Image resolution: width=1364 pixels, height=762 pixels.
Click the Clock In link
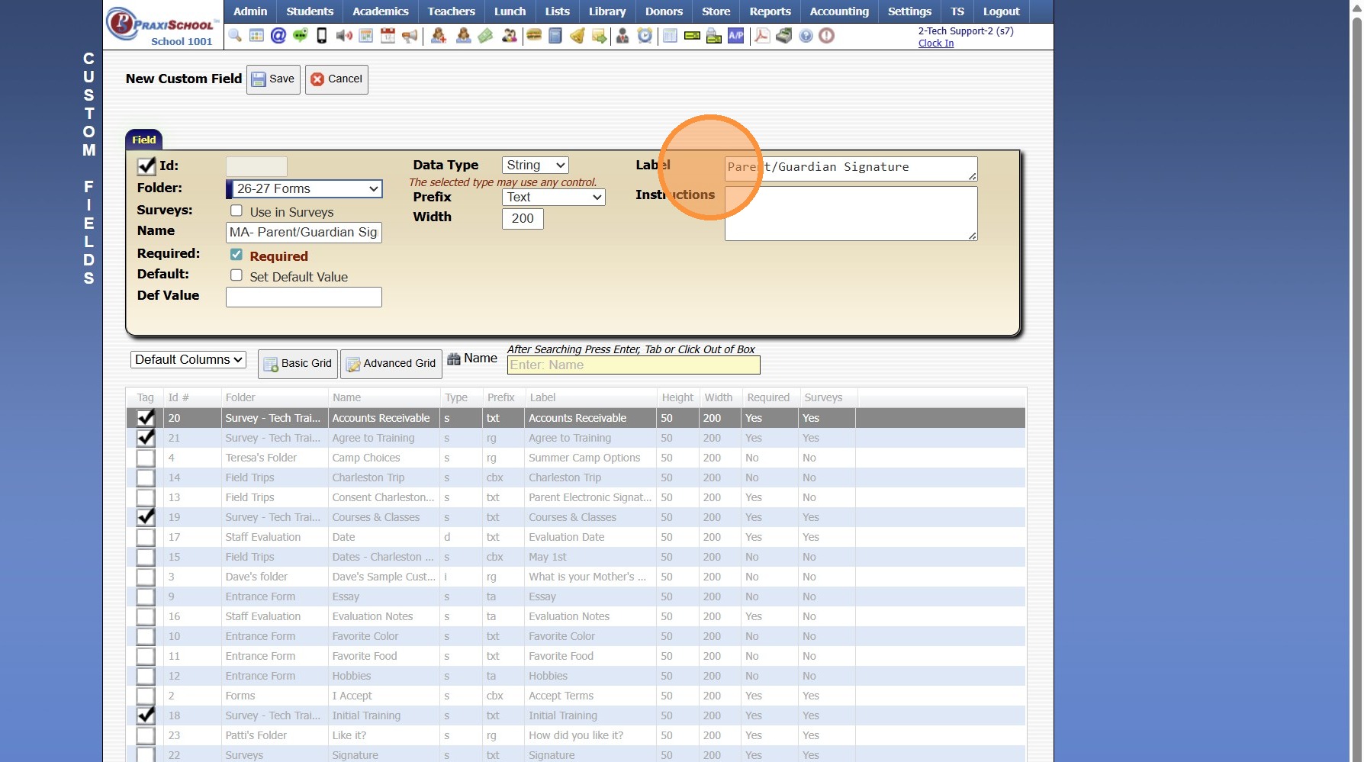936,43
